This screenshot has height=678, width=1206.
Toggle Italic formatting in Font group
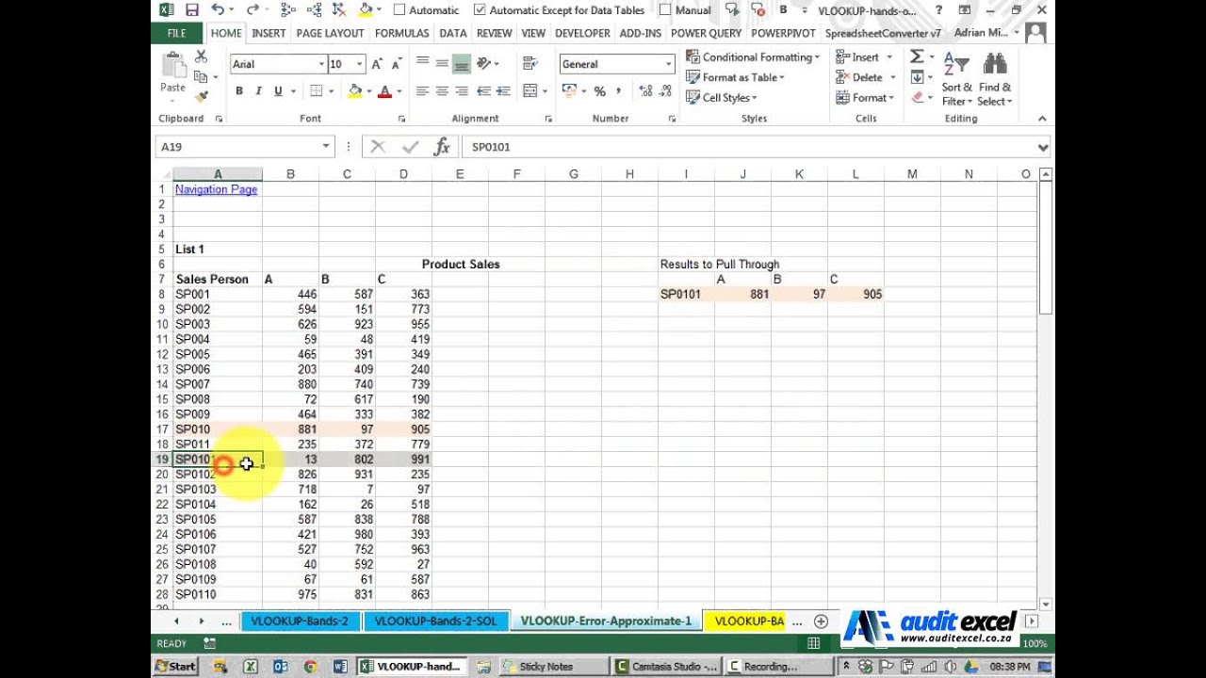pyautogui.click(x=258, y=91)
